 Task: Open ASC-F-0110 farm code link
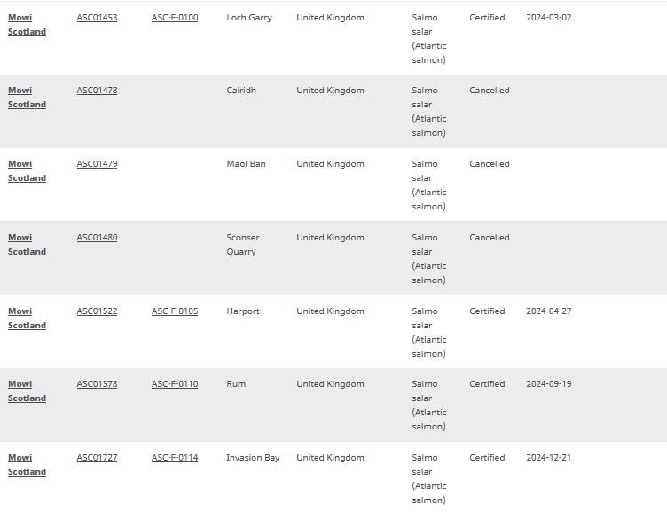click(x=175, y=384)
